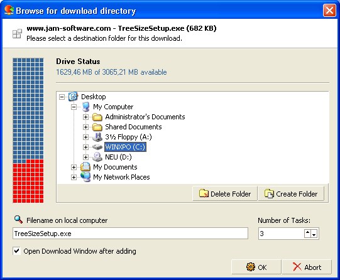Expand the My Documents tree node
This screenshot has height=280, width=340.
click(74, 167)
